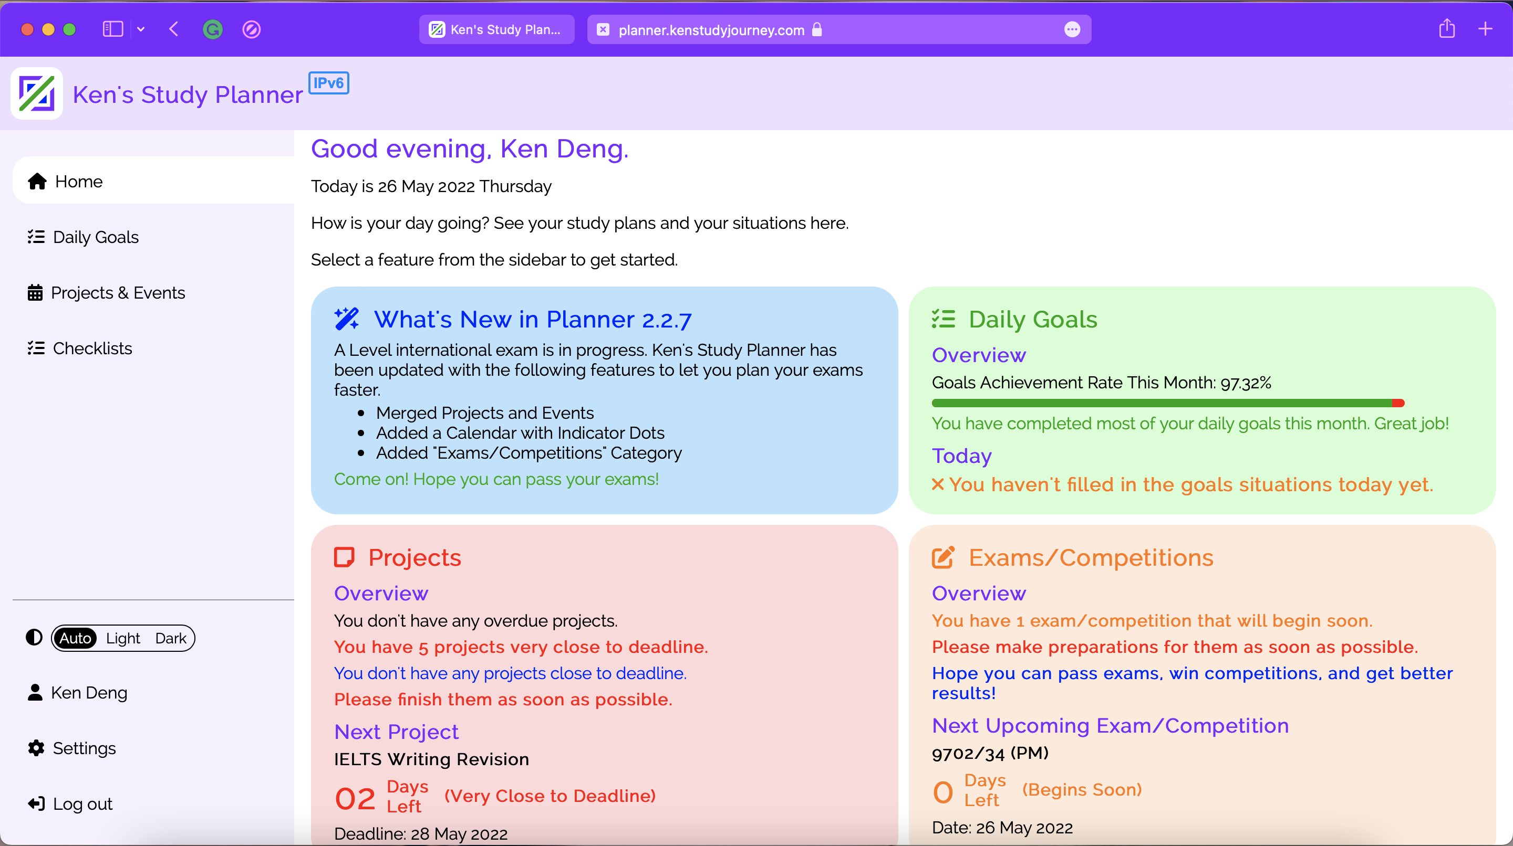Click the Settings gear icon
This screenshot has height=846, width=1513.
click(x=36, y=747)
